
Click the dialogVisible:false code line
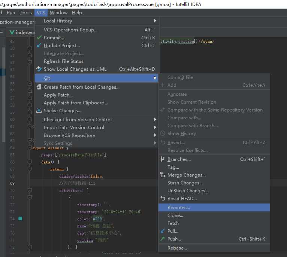pos(81,176)
